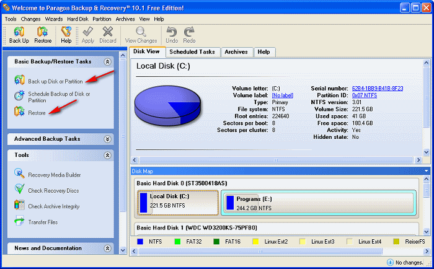
Task: Click Basic Hard Disk 1 (WDC WD3200KS-75PFB0) header
Action: click(x=197, y=227)
